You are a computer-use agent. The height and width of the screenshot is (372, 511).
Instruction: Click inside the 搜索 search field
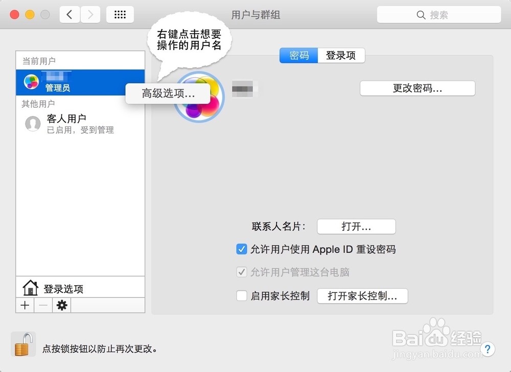point(438,14)
